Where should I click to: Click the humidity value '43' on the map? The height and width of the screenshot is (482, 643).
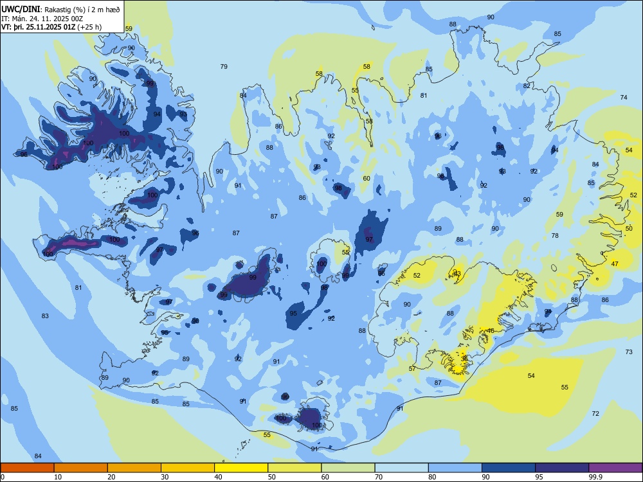[x=457, y=273]
